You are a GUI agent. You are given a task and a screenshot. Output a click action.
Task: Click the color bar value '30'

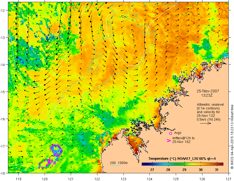click(200, 170)
